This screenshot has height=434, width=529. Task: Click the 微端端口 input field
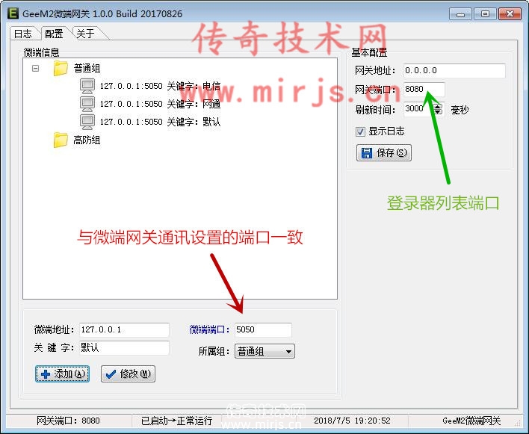coord(263,329)
